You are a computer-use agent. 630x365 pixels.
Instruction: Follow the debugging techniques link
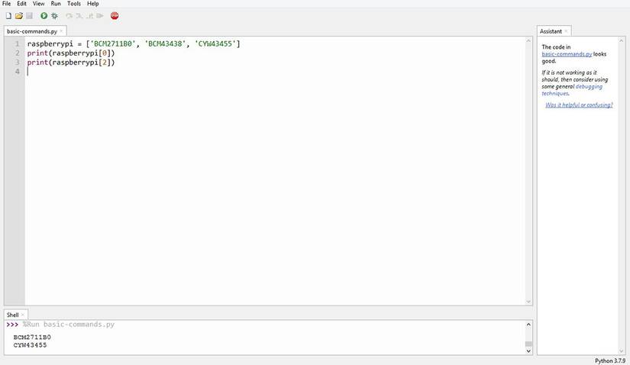point(572,90)
